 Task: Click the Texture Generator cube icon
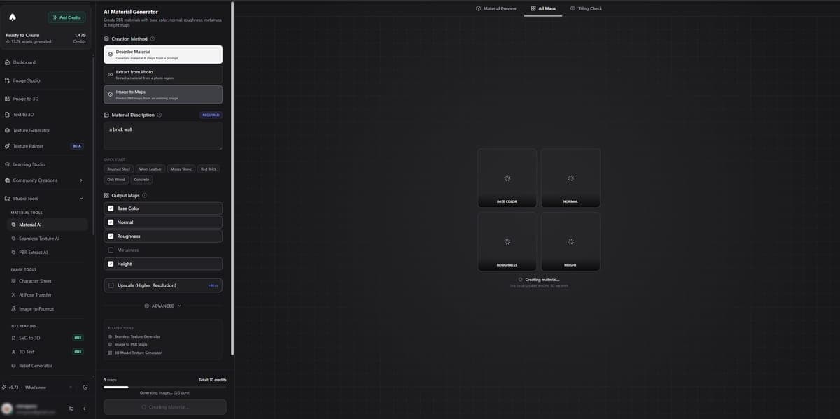click(7, 131)
